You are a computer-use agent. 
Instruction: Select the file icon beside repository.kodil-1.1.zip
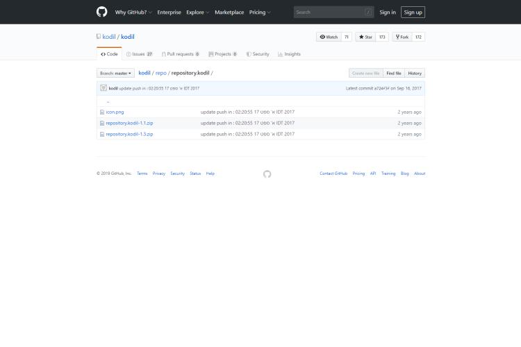102,124
